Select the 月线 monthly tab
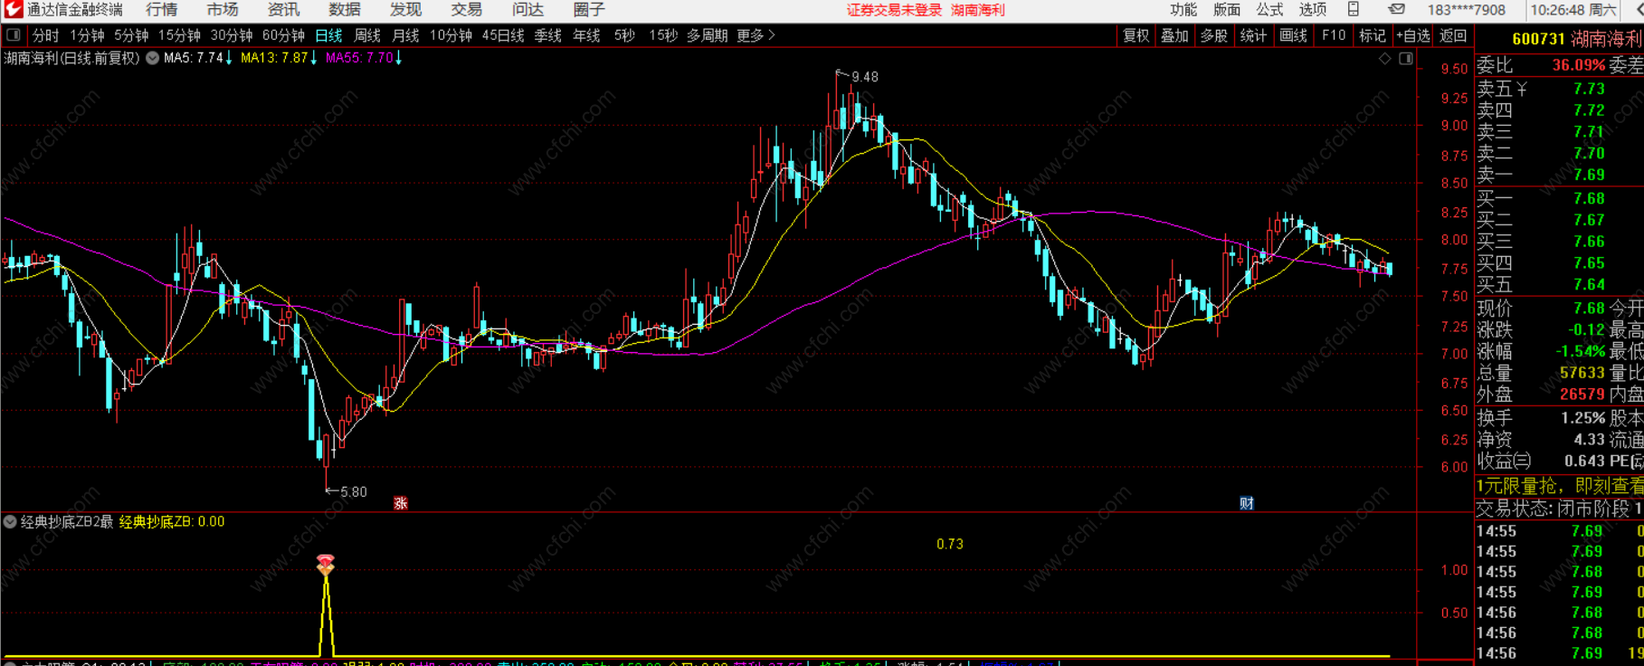 pyautogui.click(x=405, y=35)
